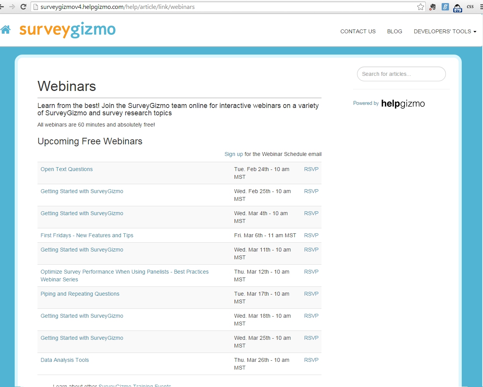Go to home via house icon
This screenshot has height=387, width=483.
click(5, 29)
